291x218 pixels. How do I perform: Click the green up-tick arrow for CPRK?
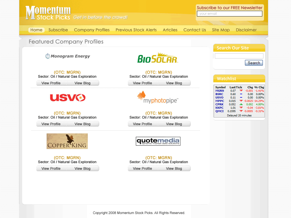tap(241, 104)
